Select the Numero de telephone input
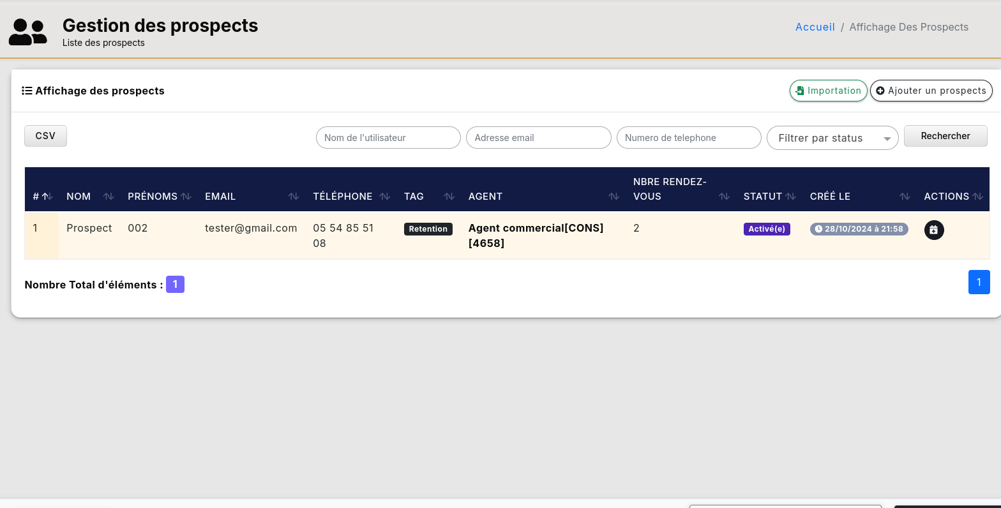This screenshot has width=1001, height=508. [688, 138]
